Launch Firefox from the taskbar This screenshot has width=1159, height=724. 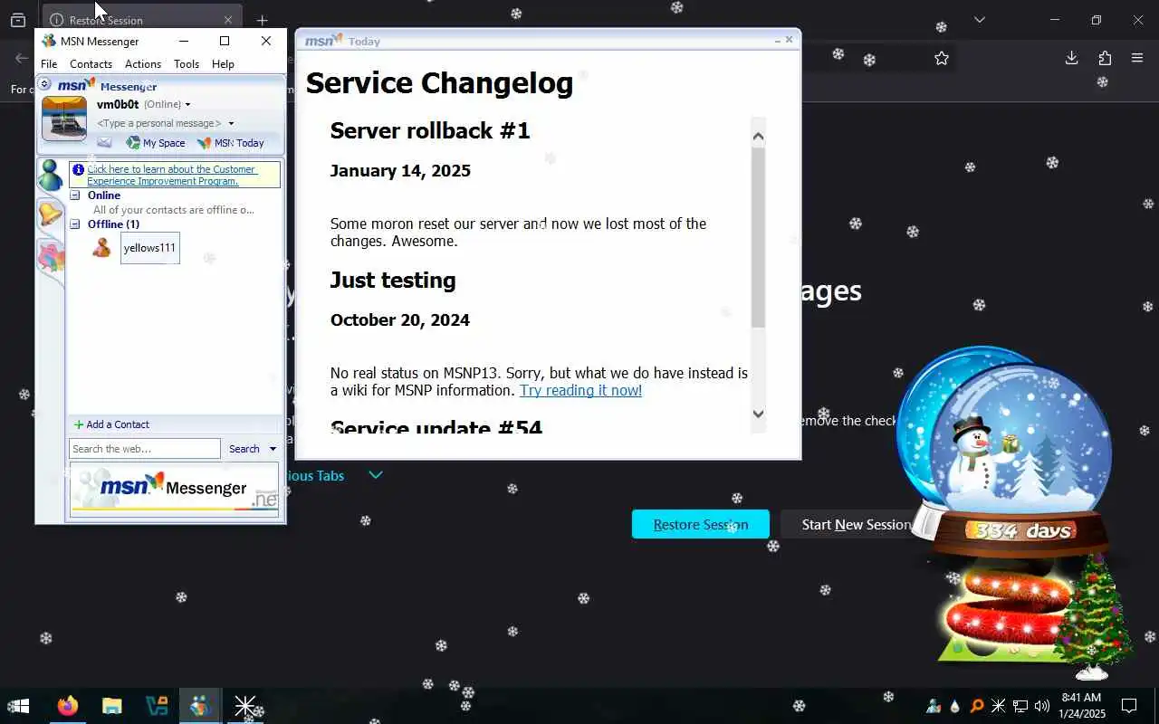coord(67,706)
